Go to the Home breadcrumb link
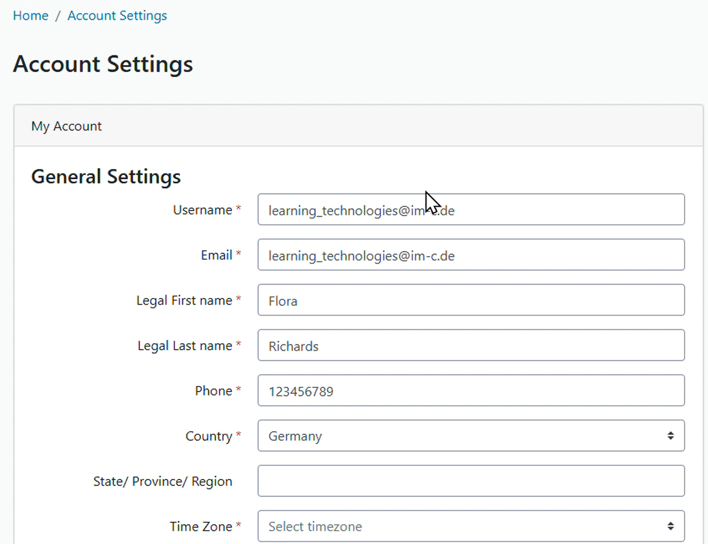Viewport: 708px width, 544px height. click(30, 16)
